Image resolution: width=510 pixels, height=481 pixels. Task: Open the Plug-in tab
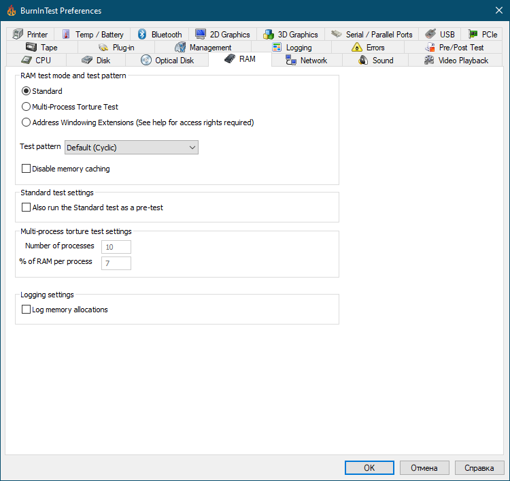point(116,48)
